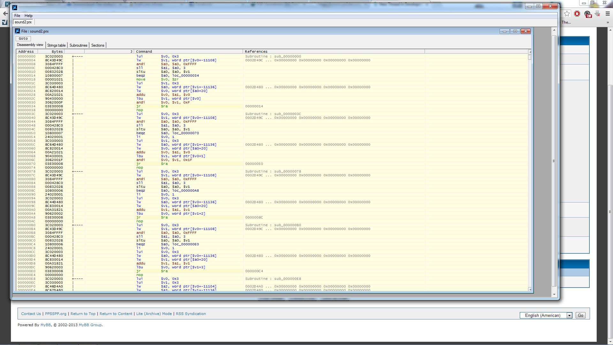This screenshot has width=613, height=345.
Task: Click the browser back arrow
Action: pos(5,13)
